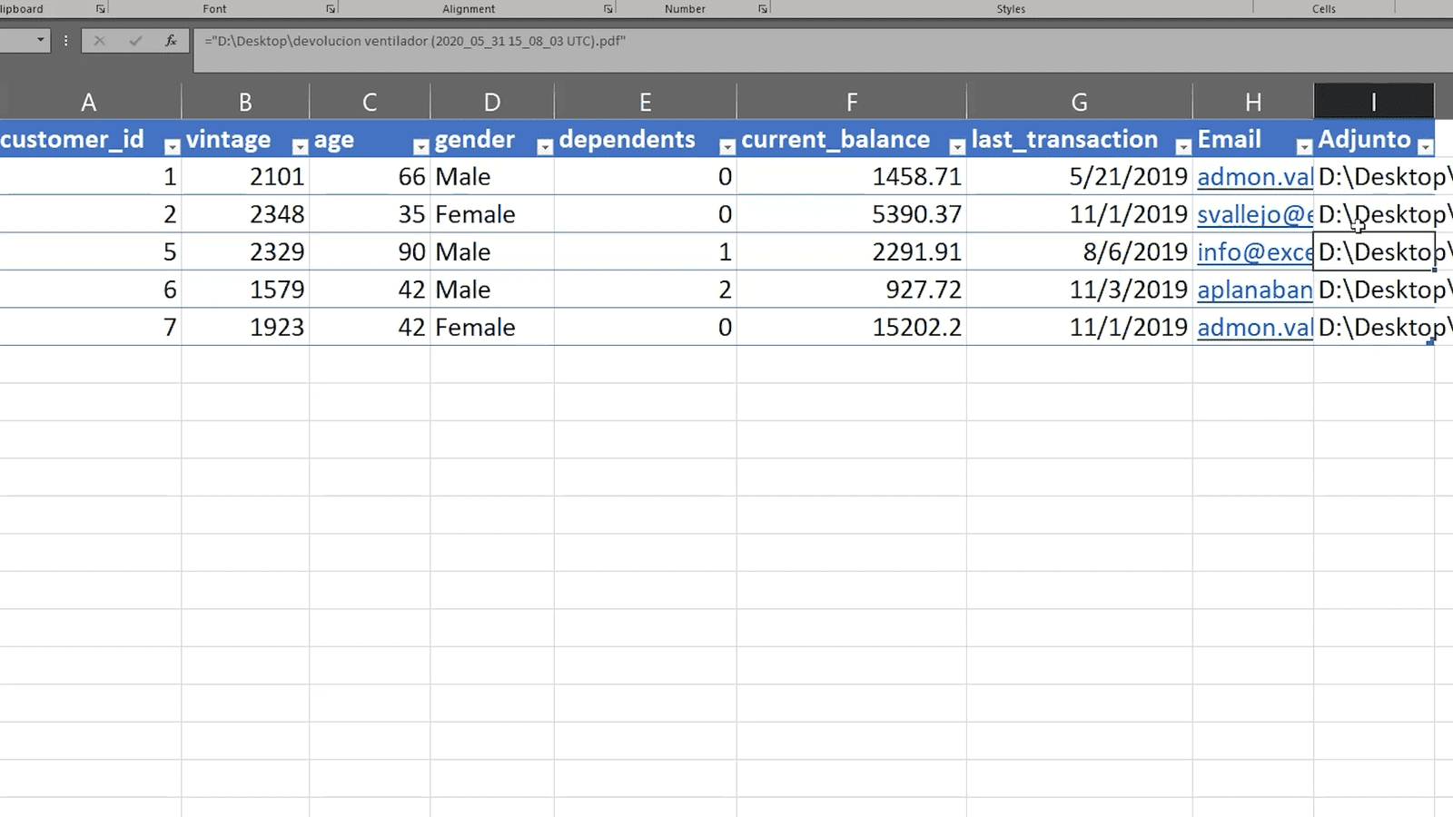Follow the info@exce hyperlink in row 4
Screen dimensions: 1453x817
[1253, 251]
